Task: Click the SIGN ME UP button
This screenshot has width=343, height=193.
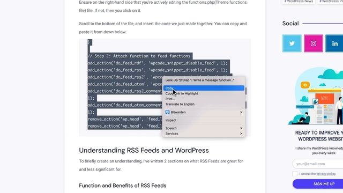Action: [318, 184]
